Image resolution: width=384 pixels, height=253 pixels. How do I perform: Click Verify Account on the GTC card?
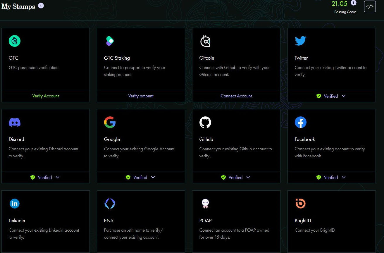click(x=46, y=96)
